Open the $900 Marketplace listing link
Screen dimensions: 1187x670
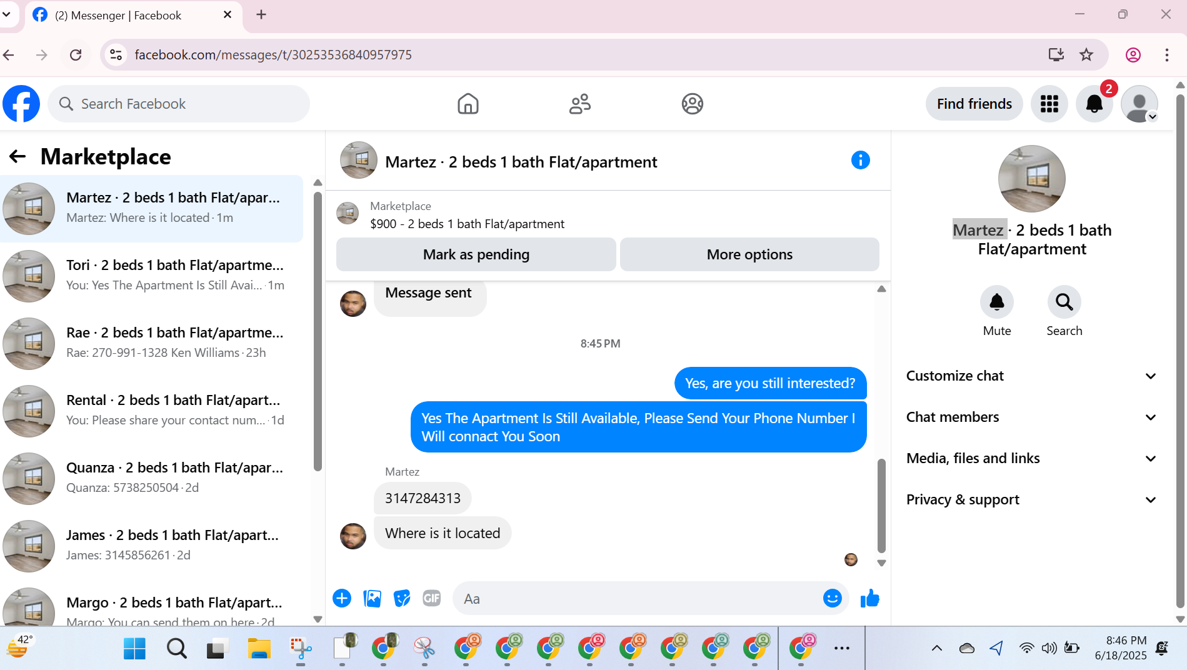pyautogui.click(x=467, y=224)
